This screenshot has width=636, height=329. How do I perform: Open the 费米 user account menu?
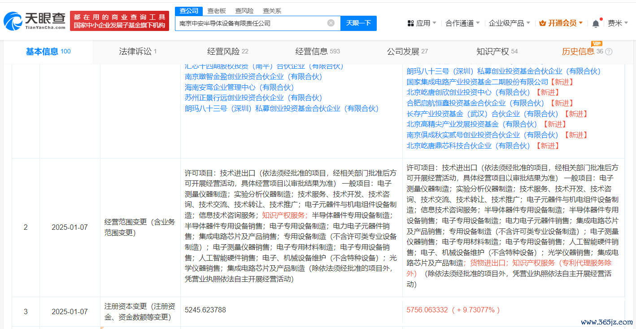click(x=618, y=23)
